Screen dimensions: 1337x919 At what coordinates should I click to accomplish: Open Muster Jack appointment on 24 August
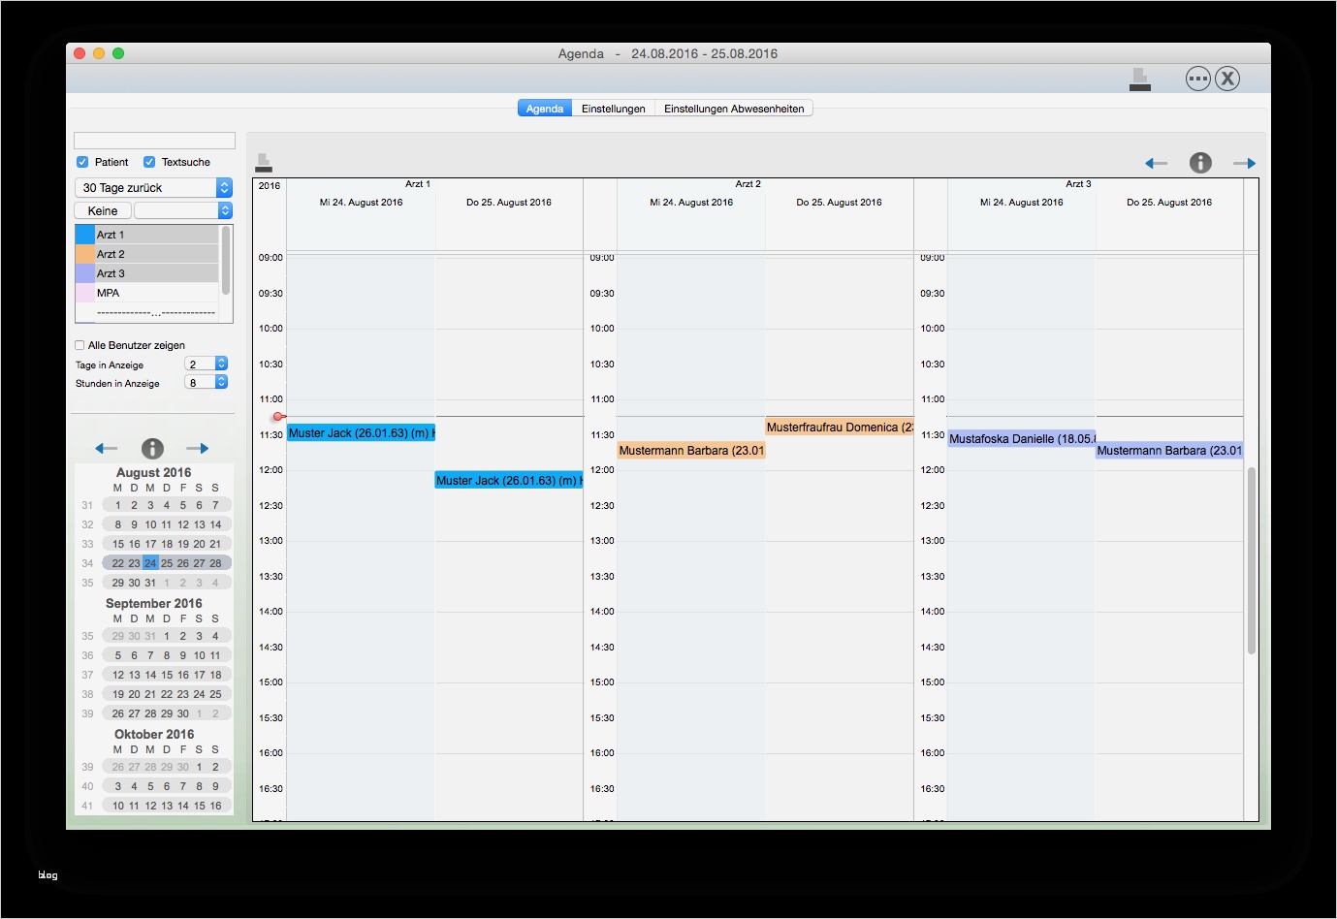[361, 433]
